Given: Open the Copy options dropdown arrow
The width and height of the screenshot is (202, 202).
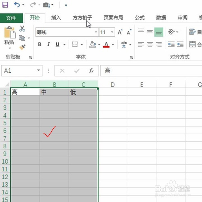Looking at the screenshot, I should 29,38.
